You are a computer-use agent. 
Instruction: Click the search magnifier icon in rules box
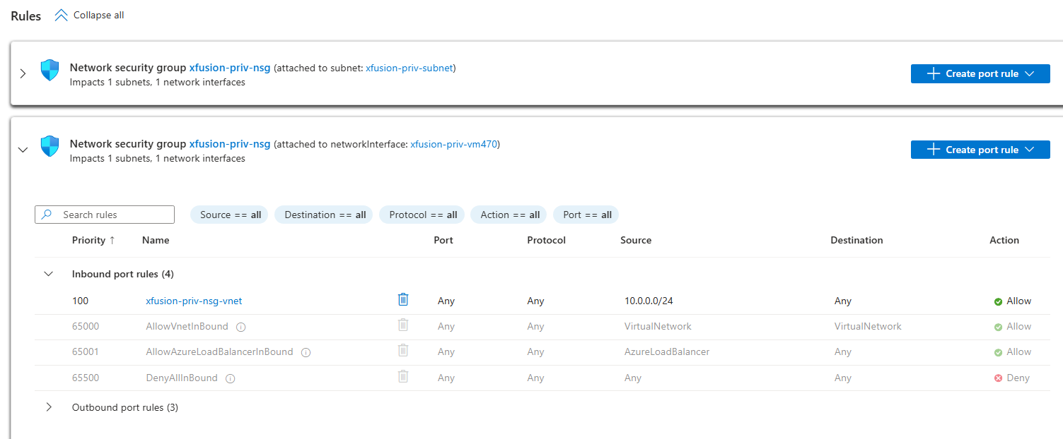(x=47, y=215)
